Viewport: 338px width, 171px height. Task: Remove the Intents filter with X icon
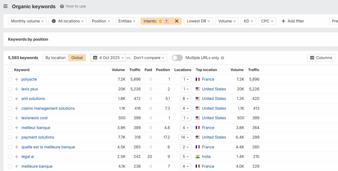tap(177, 21)
